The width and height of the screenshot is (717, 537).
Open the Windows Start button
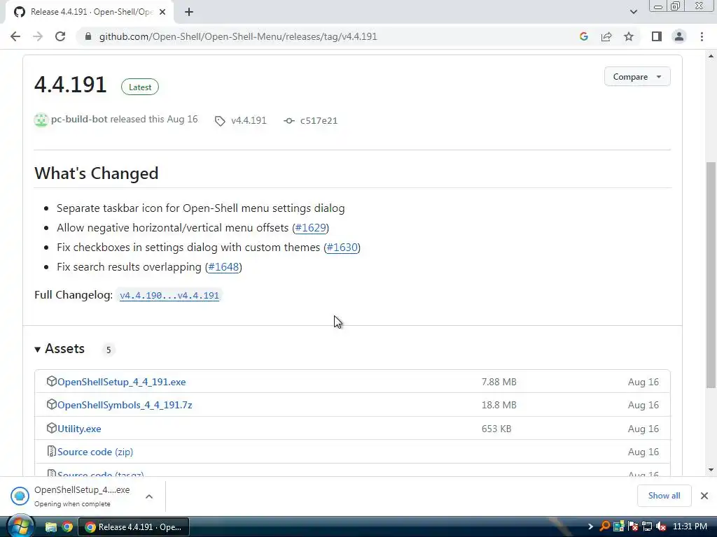point(20,527)
